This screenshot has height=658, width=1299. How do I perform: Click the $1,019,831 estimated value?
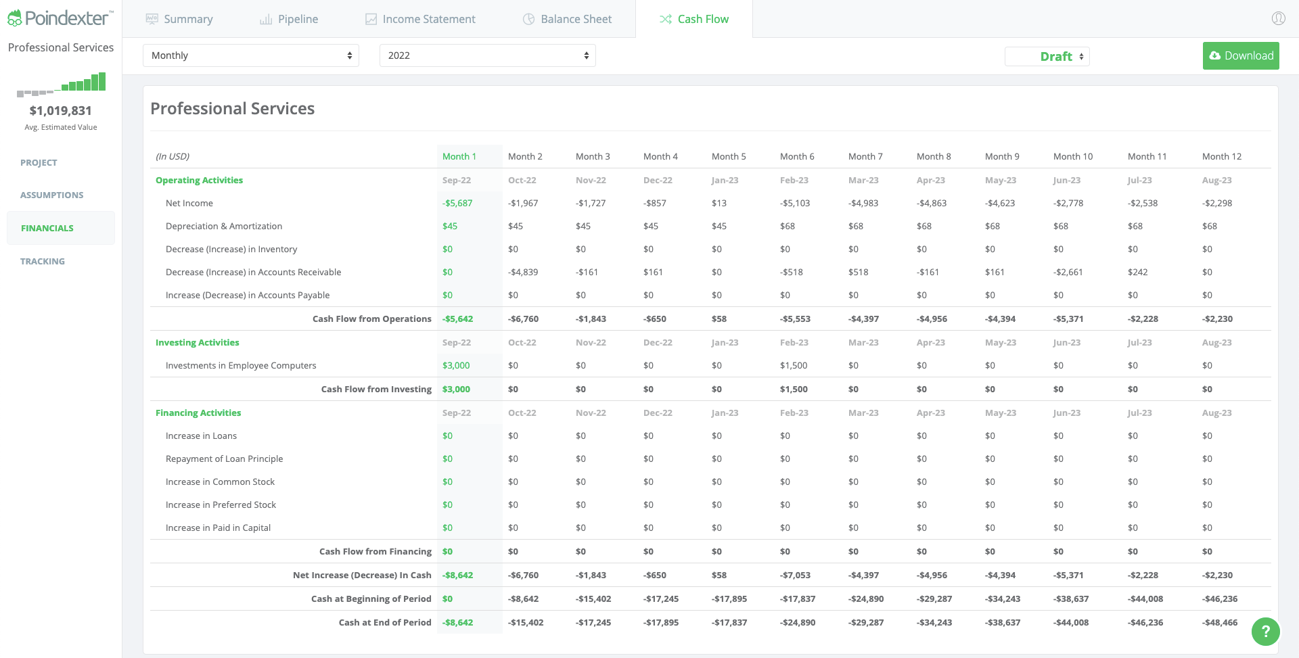tap(60, 110)
